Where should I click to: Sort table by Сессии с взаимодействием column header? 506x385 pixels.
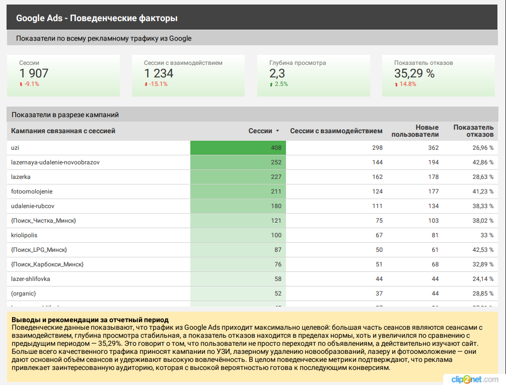tap(336, 131)
